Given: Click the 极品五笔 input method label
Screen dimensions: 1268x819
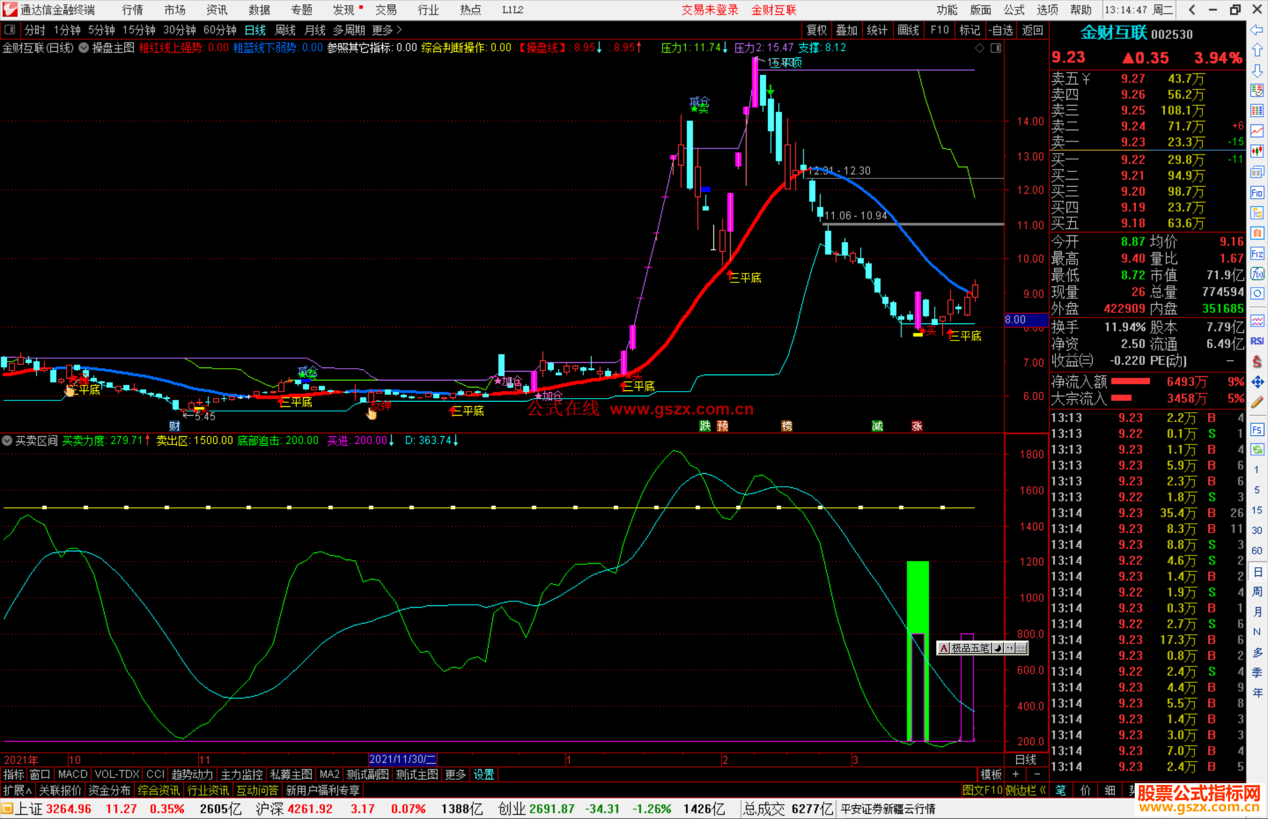Looking at the screenshot, I should [971, 648].
